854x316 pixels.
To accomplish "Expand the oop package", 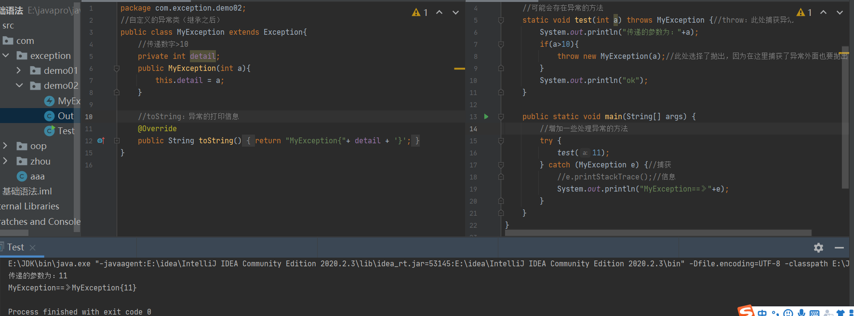I will pyautogui.click(x=5, y=146).
